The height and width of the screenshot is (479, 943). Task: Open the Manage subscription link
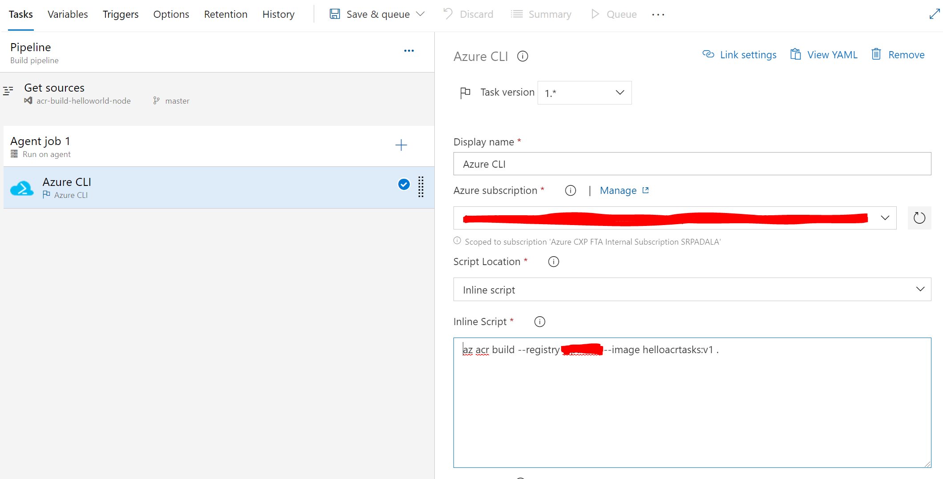(619, 190)
